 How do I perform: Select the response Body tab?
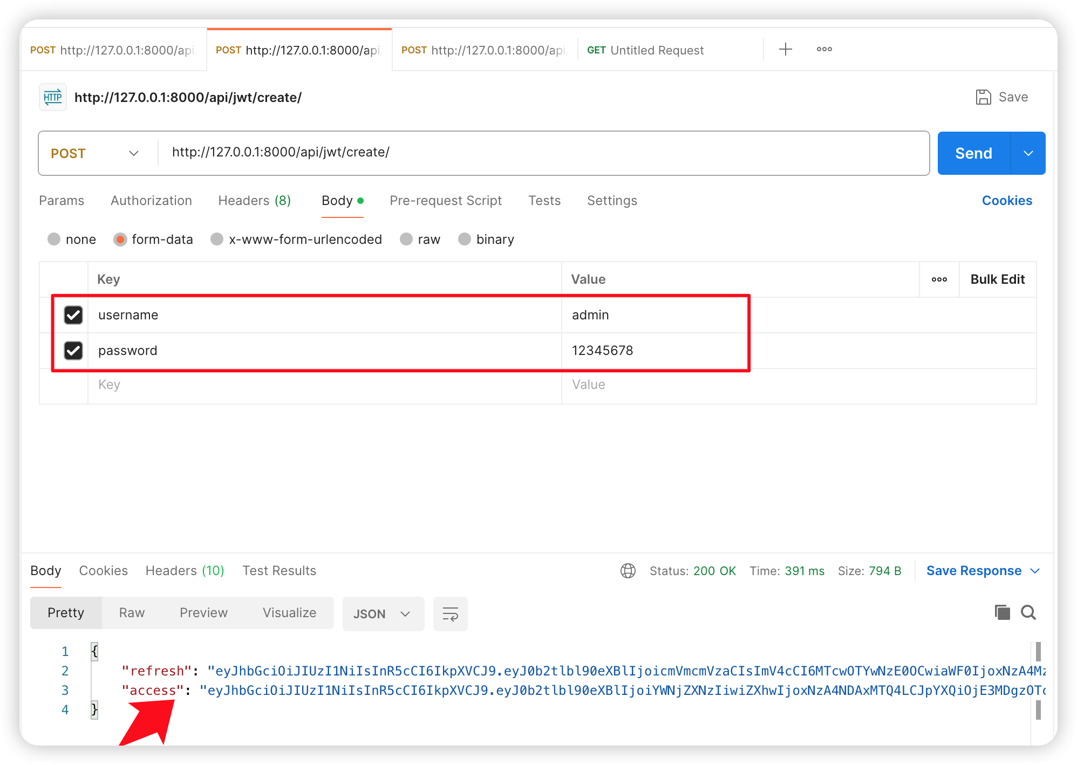coord(46,571)
